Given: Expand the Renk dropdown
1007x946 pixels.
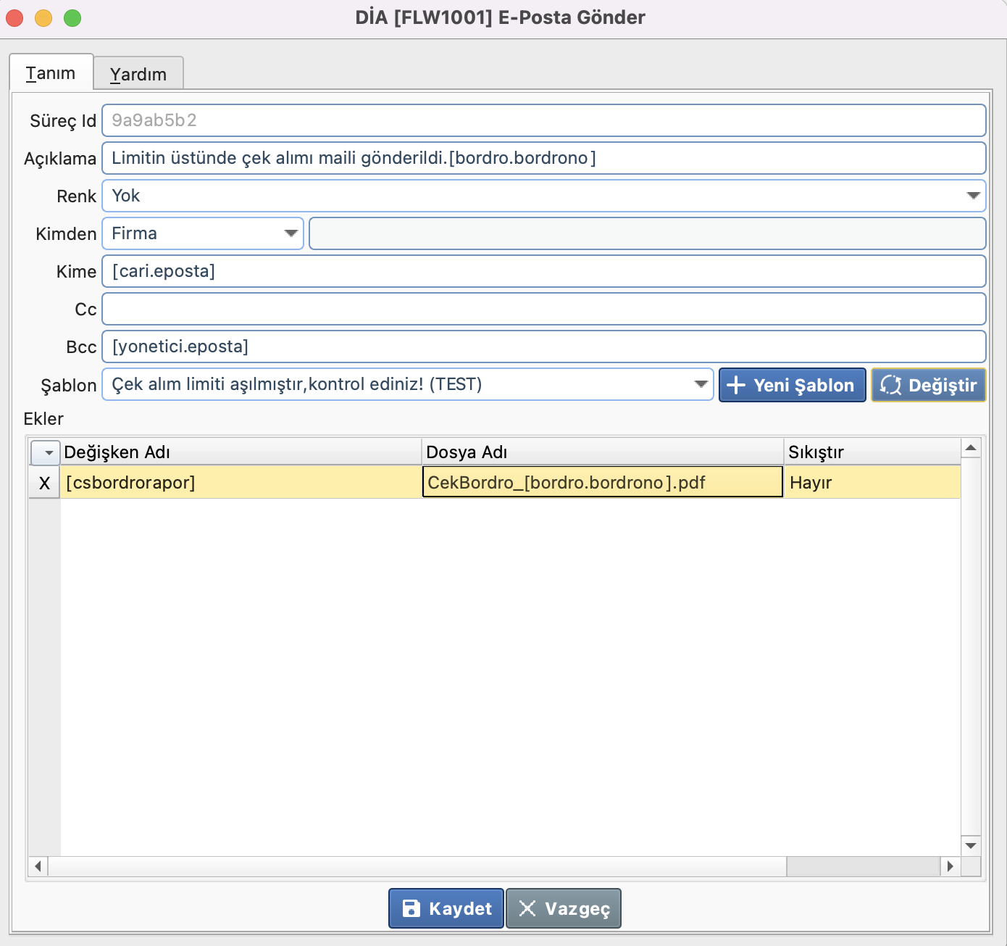Looking at the screenshot, I should coord(972,196).
